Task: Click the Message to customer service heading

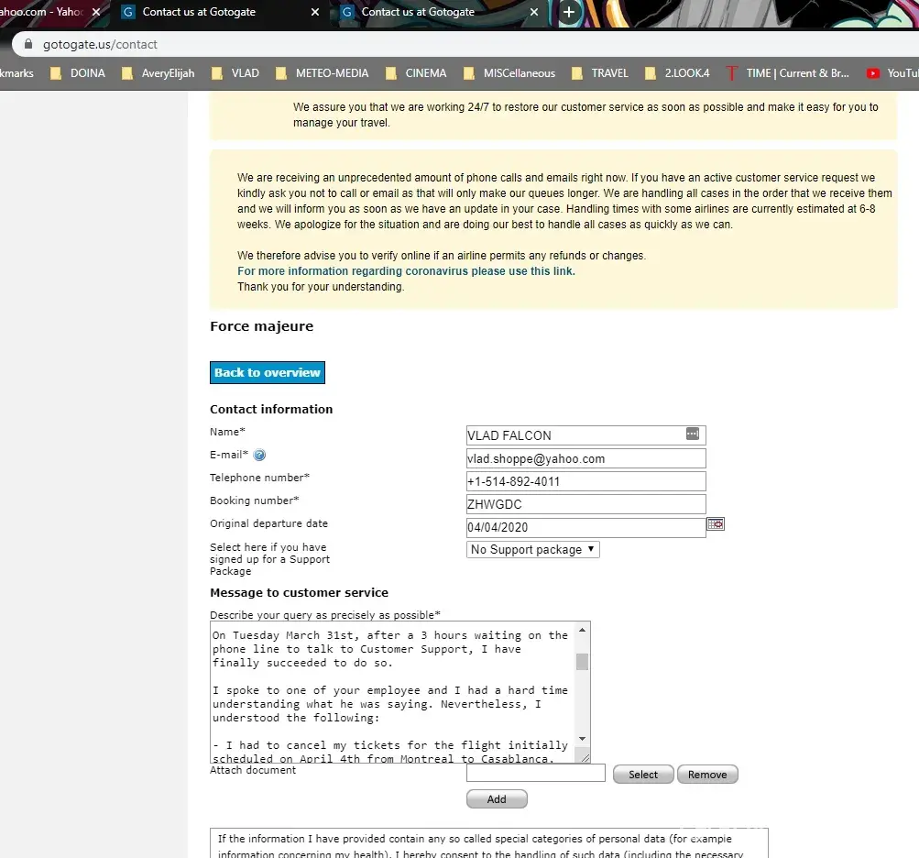Action: 299,593
